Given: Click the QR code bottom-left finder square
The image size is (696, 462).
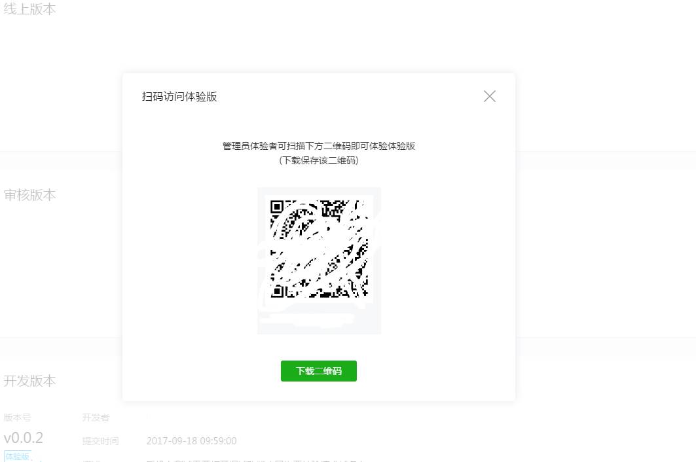Looking at the screenshot, I should (277, 291).
